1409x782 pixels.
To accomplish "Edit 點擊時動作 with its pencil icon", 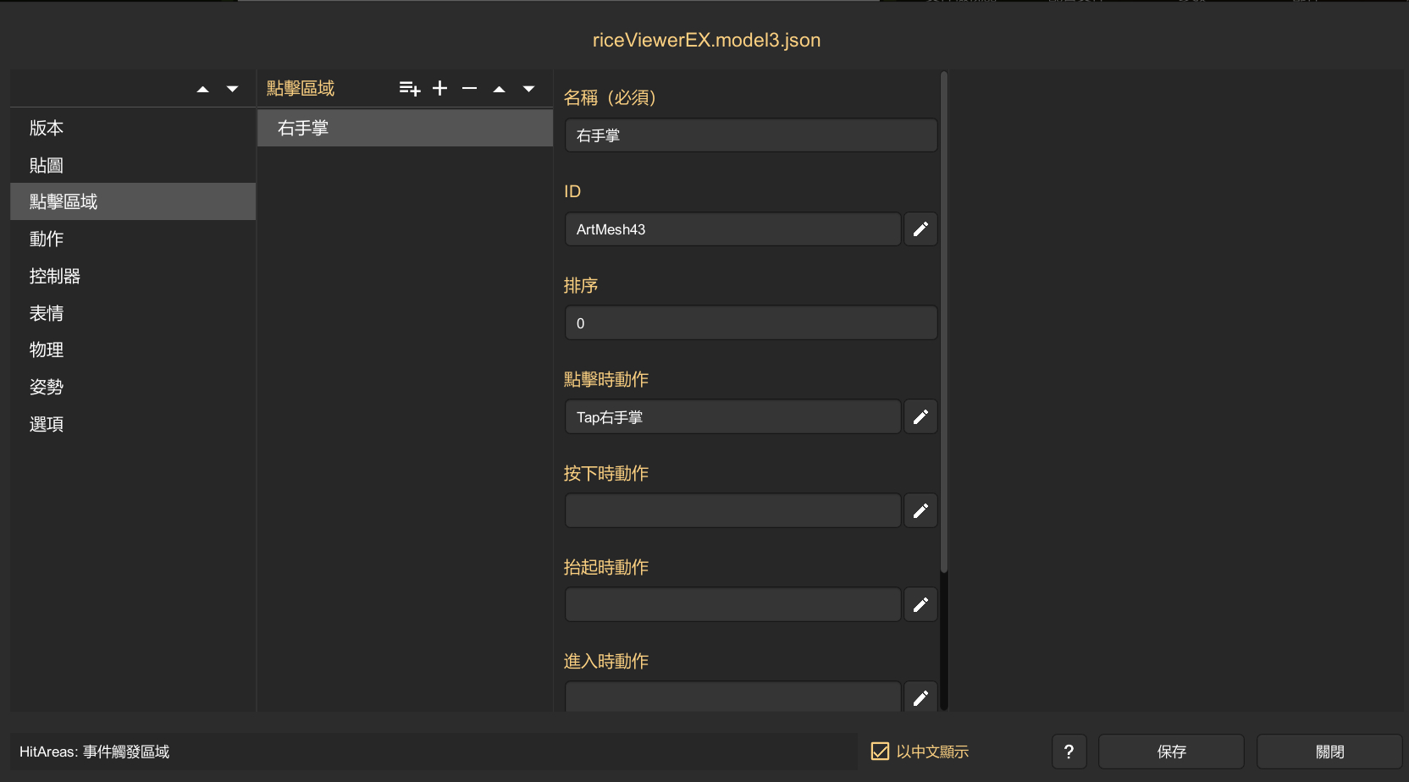I will pyautogui.click(x=920, y=417).
